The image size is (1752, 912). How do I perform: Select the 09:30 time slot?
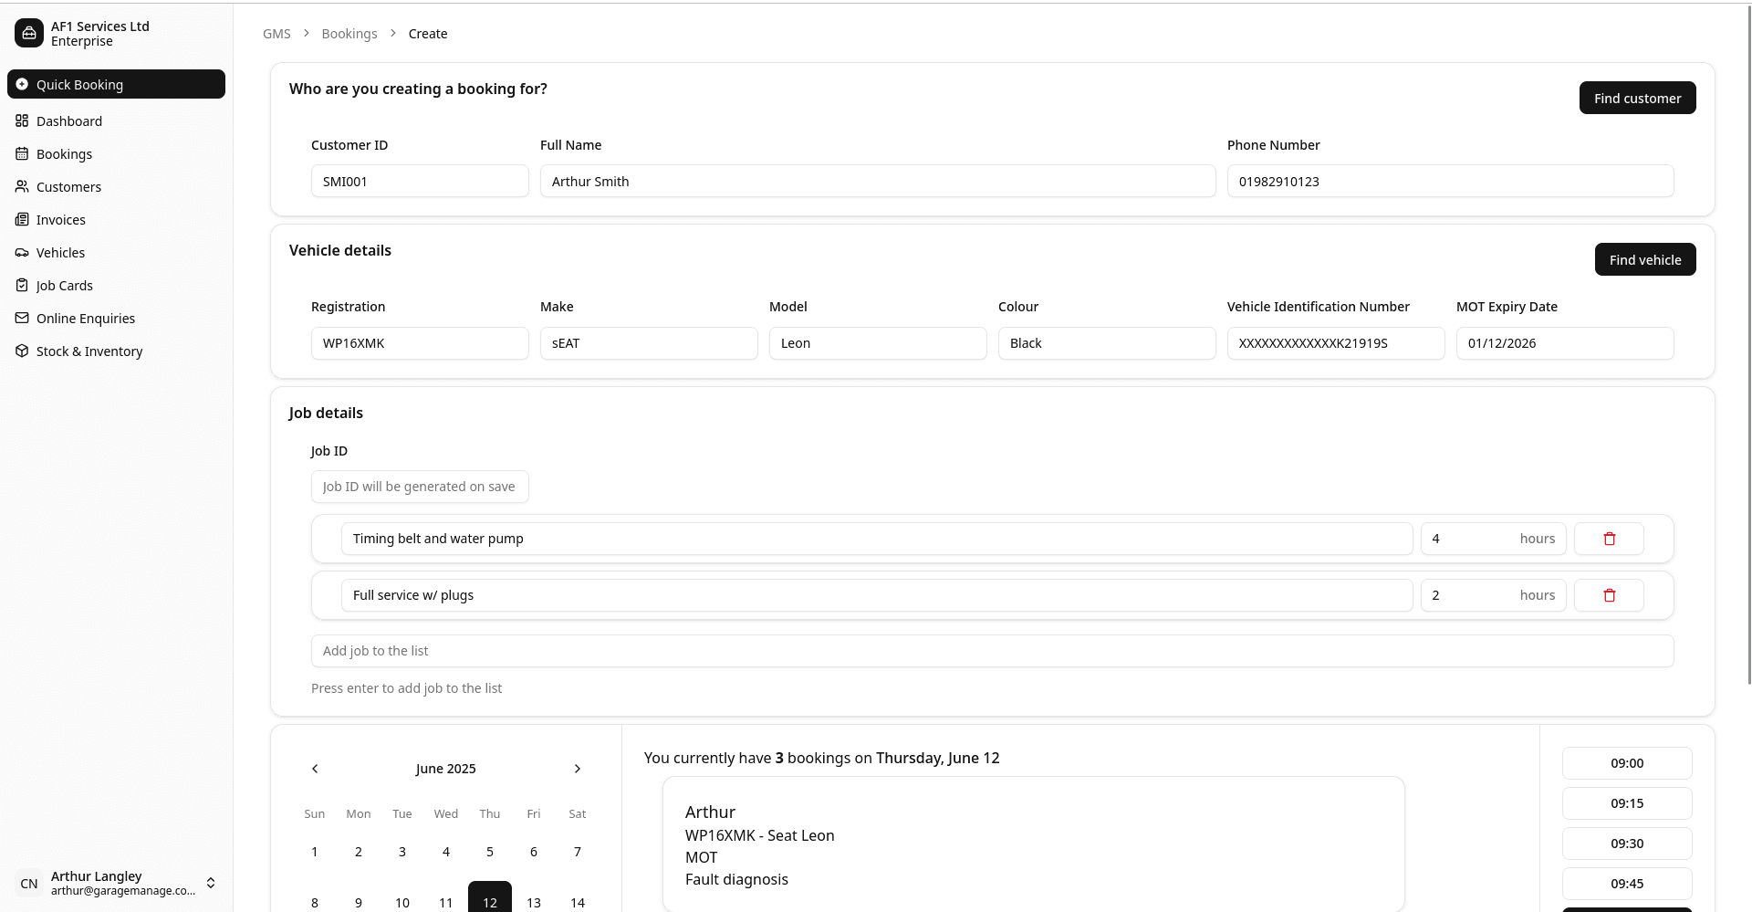pyautogui.click(x=1626, y=844)
